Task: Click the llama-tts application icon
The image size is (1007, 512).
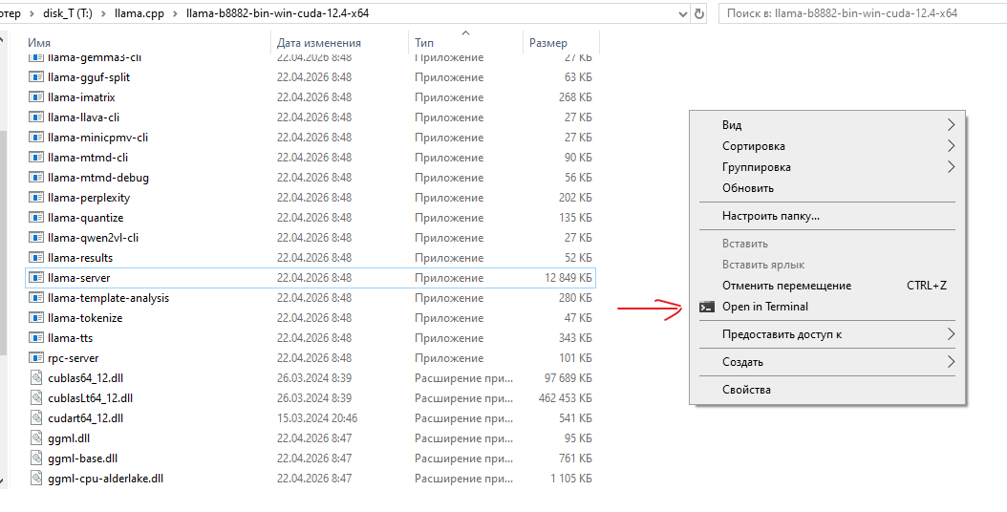Action: point(37,338)
